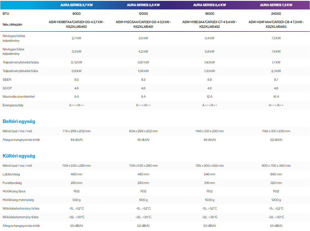Click the 52 db(A) indoor sound pressure value
Image resolution: width=310 pixels, height=231 pixels.
(276, 140)
